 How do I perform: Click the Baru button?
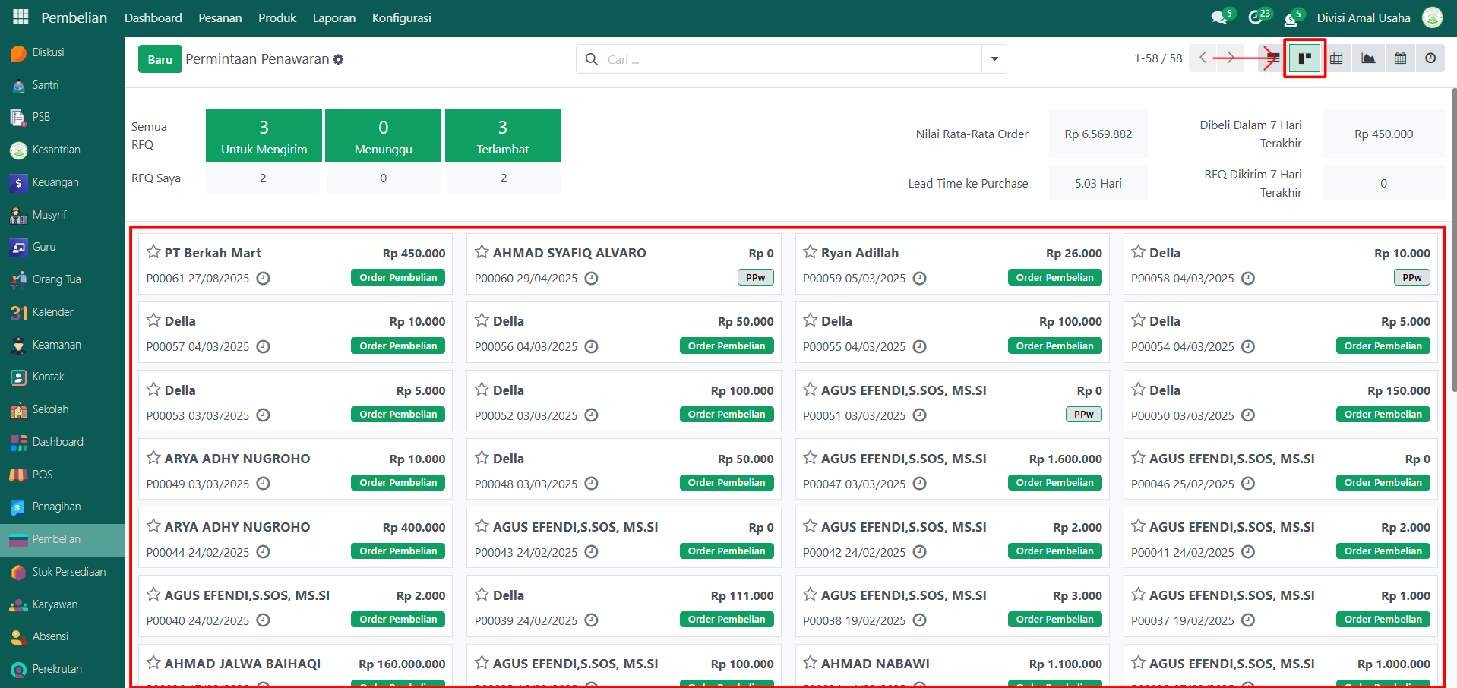[160, 59]
